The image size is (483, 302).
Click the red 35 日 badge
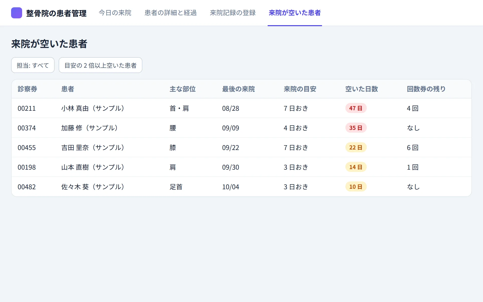click(x=356, y=128)
